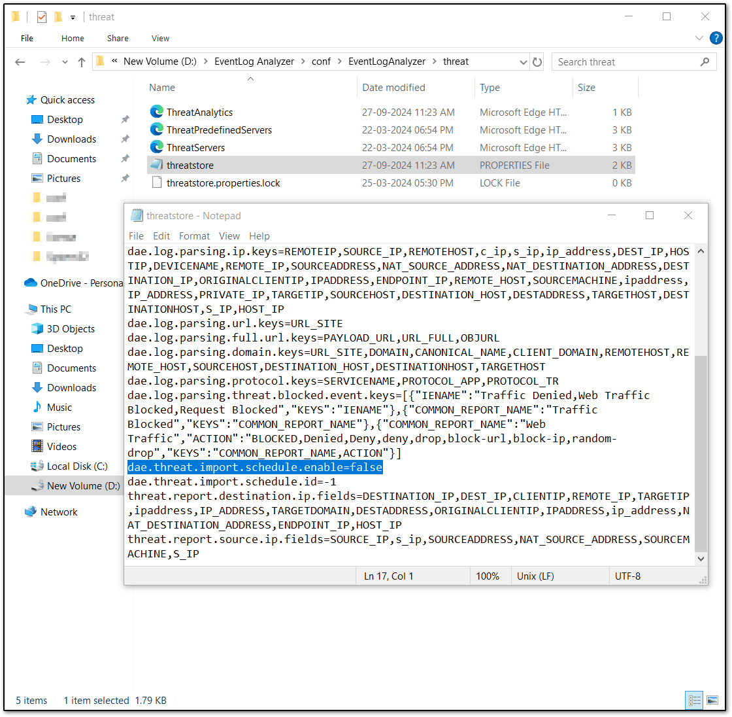Click the Notepad vertical scrollbar thumb
732x717 pixels.
click(x=701, y=451)
